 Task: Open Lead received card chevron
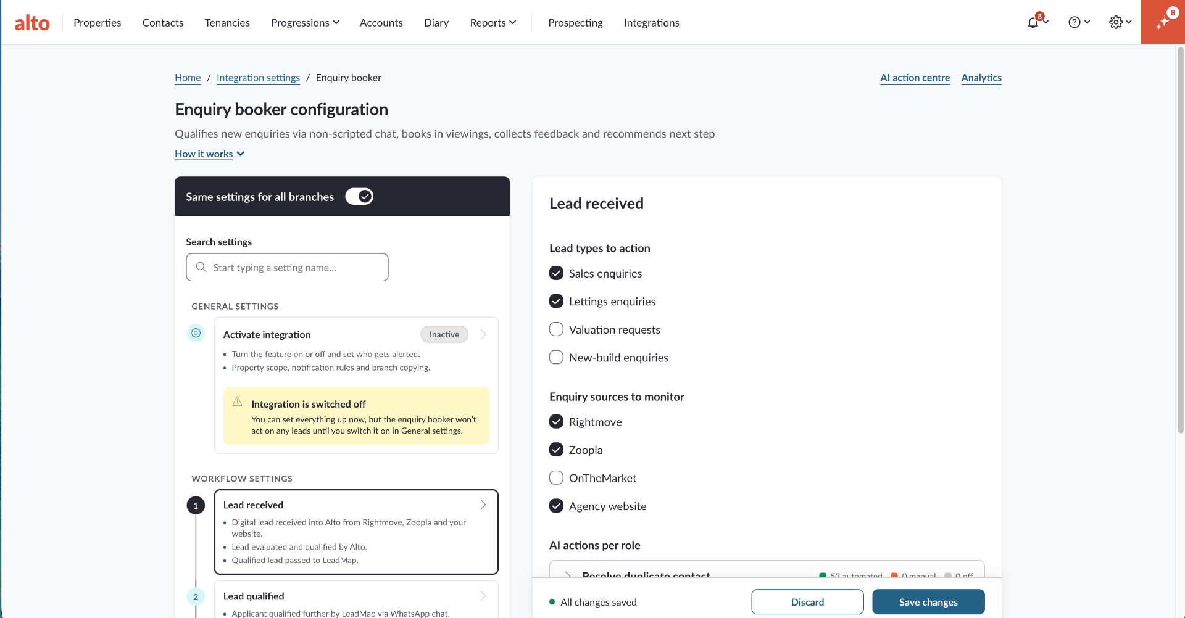483,505
